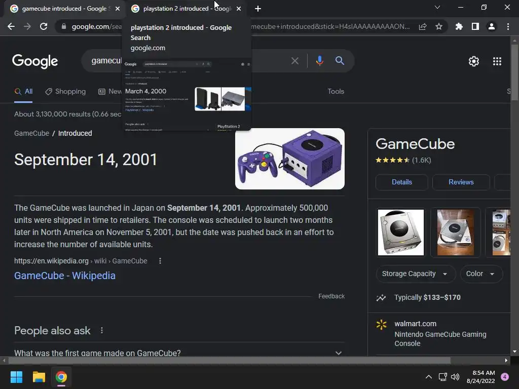This screenshot has width=519, height=389.
Task: Open File Explorer from taskbar
Action: point(39,377)
